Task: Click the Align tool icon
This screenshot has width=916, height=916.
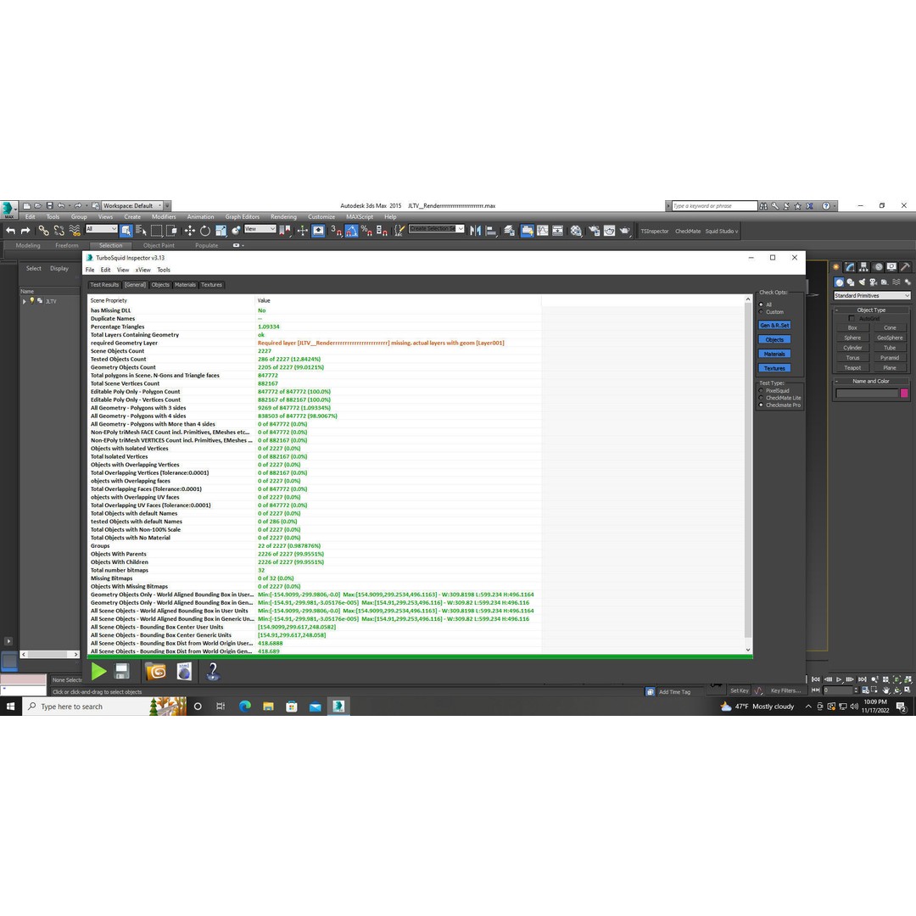Action: tap(491, 231)
